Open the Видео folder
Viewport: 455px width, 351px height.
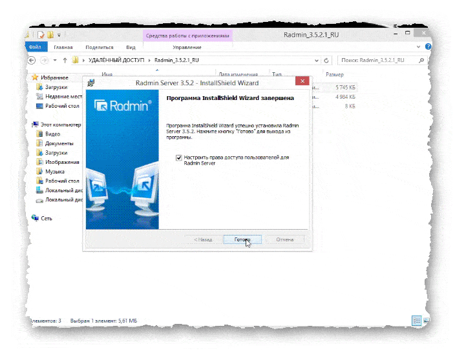tap(48, 134)
